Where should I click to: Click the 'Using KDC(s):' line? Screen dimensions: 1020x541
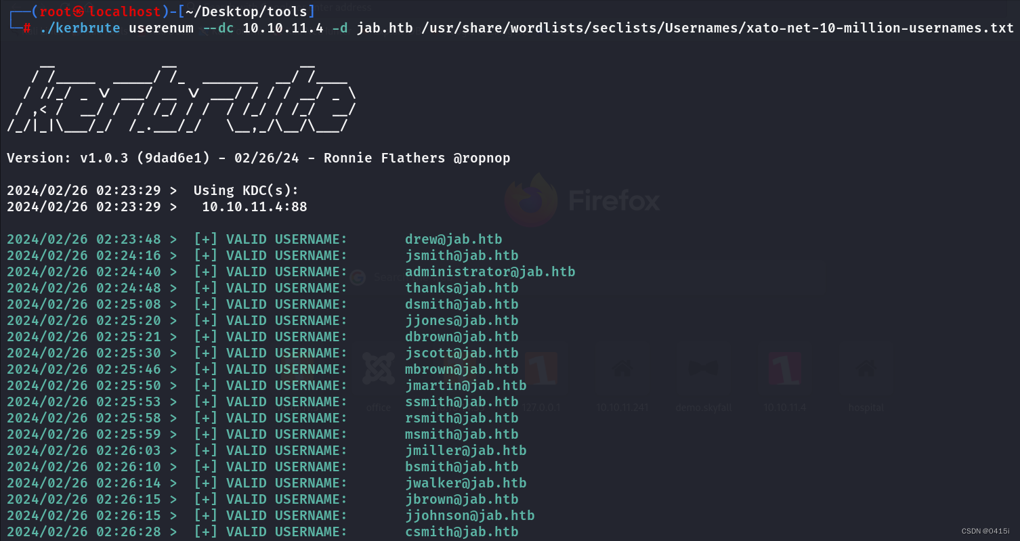(x=246, y=191)
